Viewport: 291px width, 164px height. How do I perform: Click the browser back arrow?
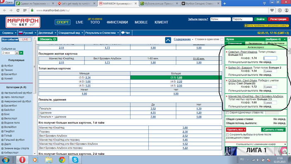click(5, 10)
